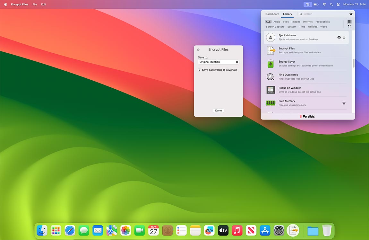Switch library to grid view
Screen dimensions: 369x240
pos(349,26)
